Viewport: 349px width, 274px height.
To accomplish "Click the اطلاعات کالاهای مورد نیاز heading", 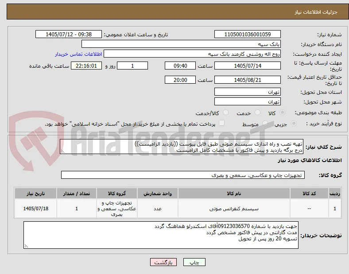I will (310, 160).
